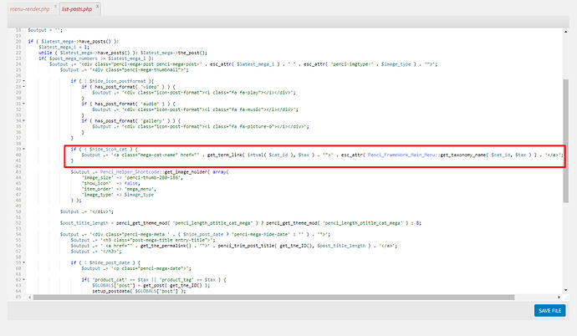
Task: Click the "if ( ! $hide_icon_postformat )" line
Action: coord(112,81)
